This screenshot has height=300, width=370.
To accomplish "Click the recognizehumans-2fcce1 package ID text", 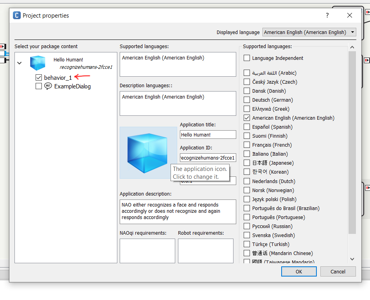I will pos(86,67).
